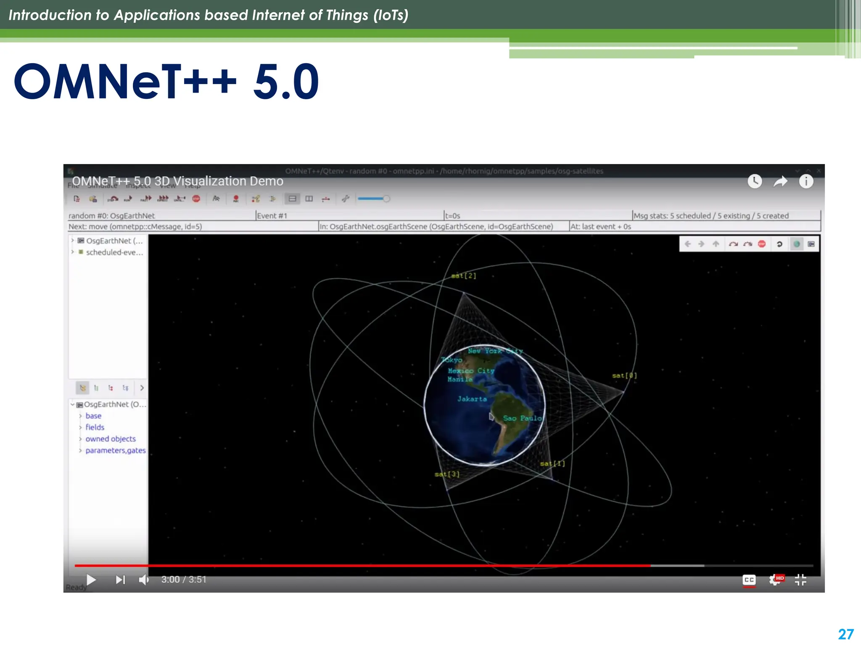Expand the base group

(x=80, y=416)
